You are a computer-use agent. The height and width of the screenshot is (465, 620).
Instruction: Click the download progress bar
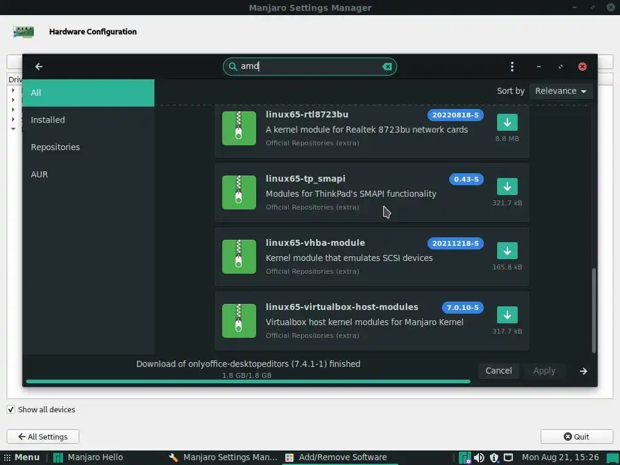(x=248, y=381)
